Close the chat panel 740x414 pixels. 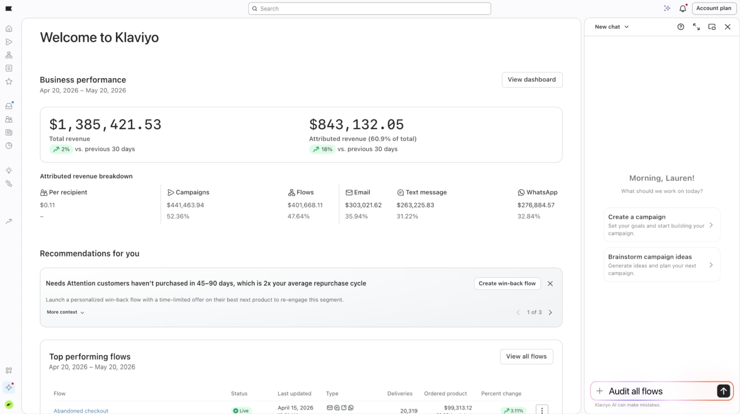pyautogui.click(x=727, y=27)
